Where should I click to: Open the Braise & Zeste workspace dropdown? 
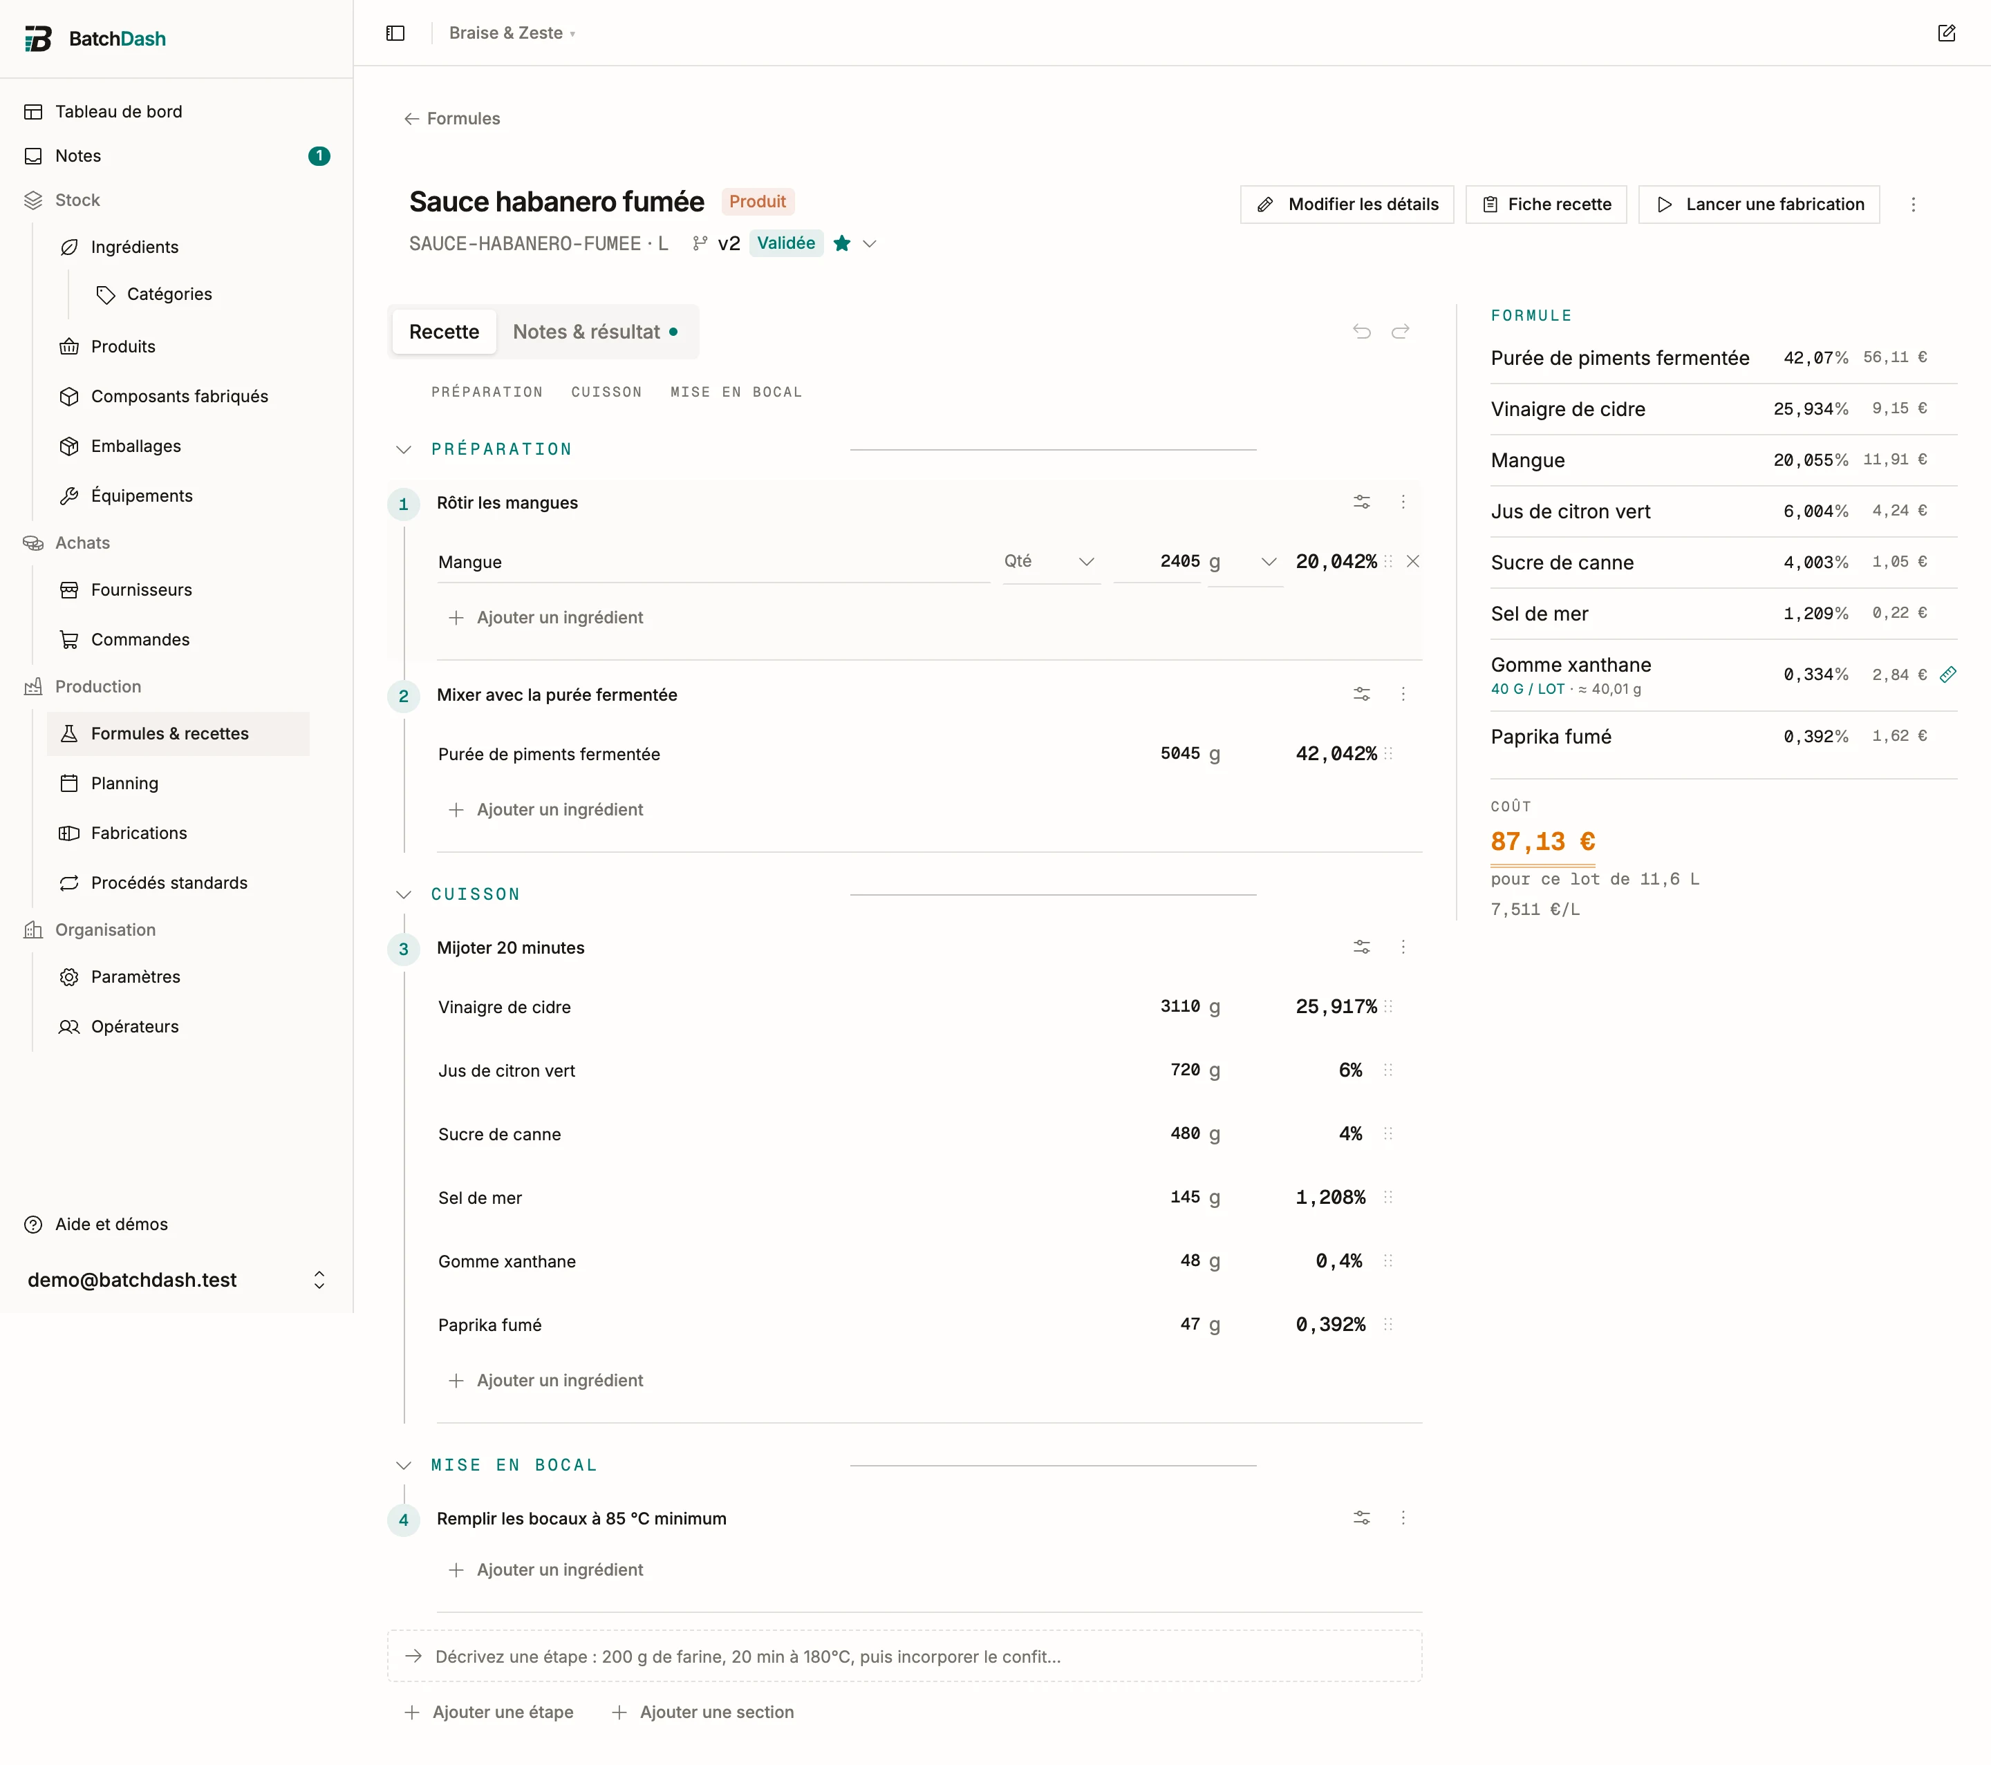coord(512,33)
